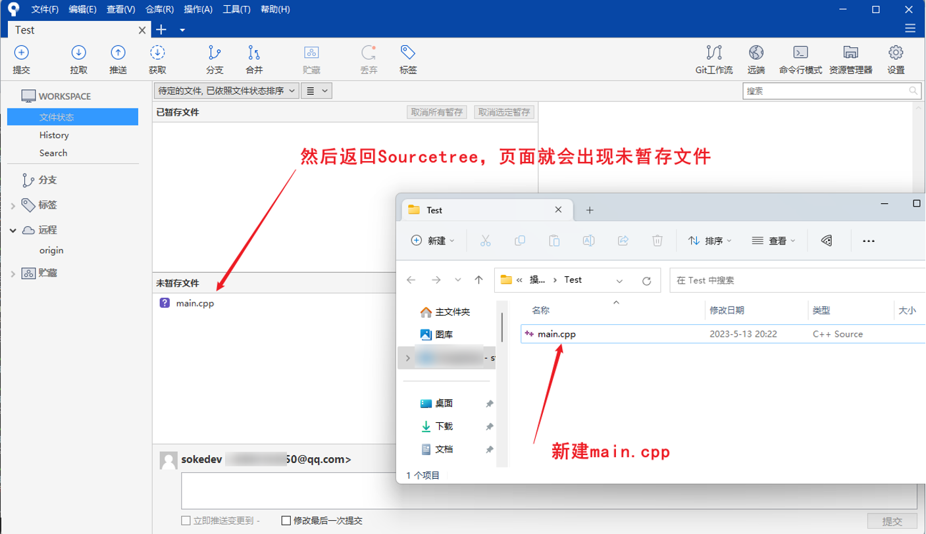Click the 搜索 search field
Viewport: 926px width, 534px height.
(832, 91)
